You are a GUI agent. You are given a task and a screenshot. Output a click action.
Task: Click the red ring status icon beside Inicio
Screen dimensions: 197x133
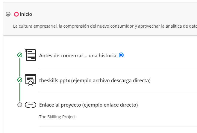pyautogui.click(x=16, y=14)
